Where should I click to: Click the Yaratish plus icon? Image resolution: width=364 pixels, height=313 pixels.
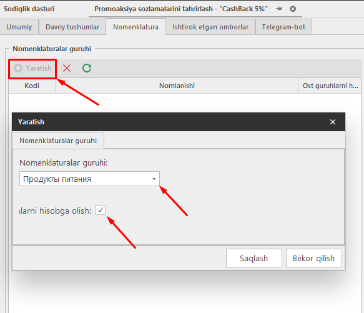coord(18,68)
